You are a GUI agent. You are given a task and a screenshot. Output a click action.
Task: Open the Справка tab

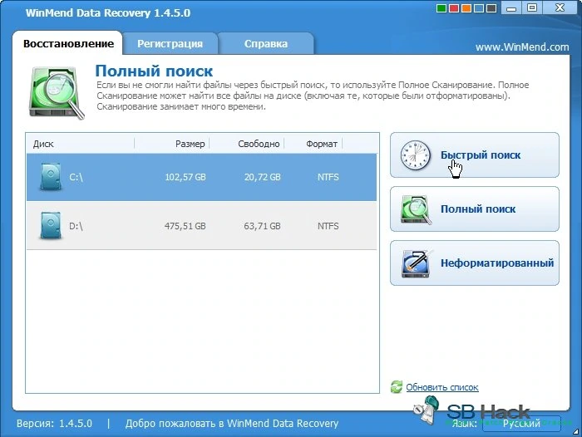pyautogui.click(x=266, y=44)
